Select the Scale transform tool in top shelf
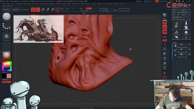This screenshot has width=194, height=109. (x=48, y=10)
